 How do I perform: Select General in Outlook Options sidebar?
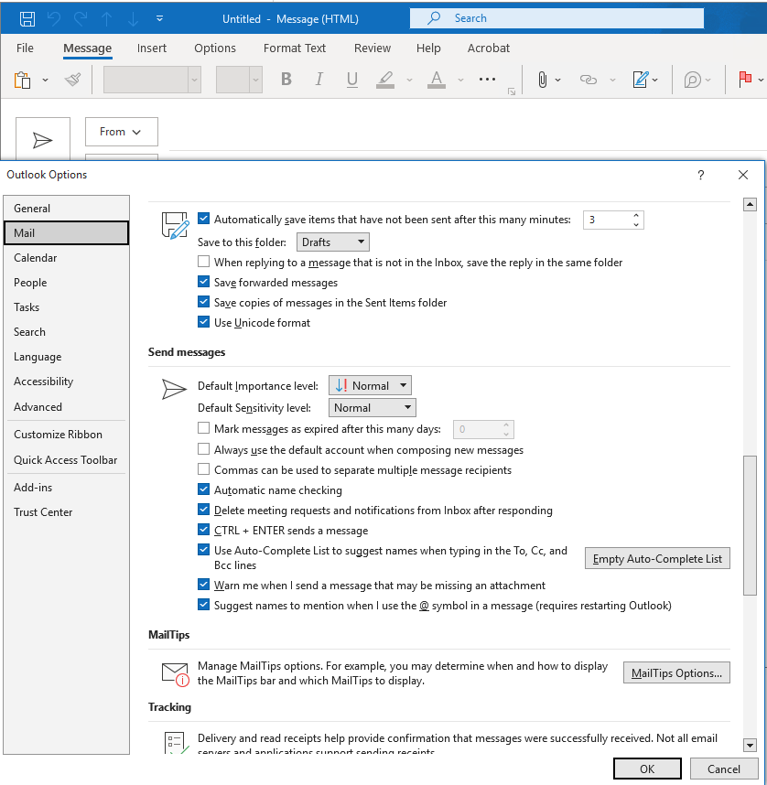66,209
